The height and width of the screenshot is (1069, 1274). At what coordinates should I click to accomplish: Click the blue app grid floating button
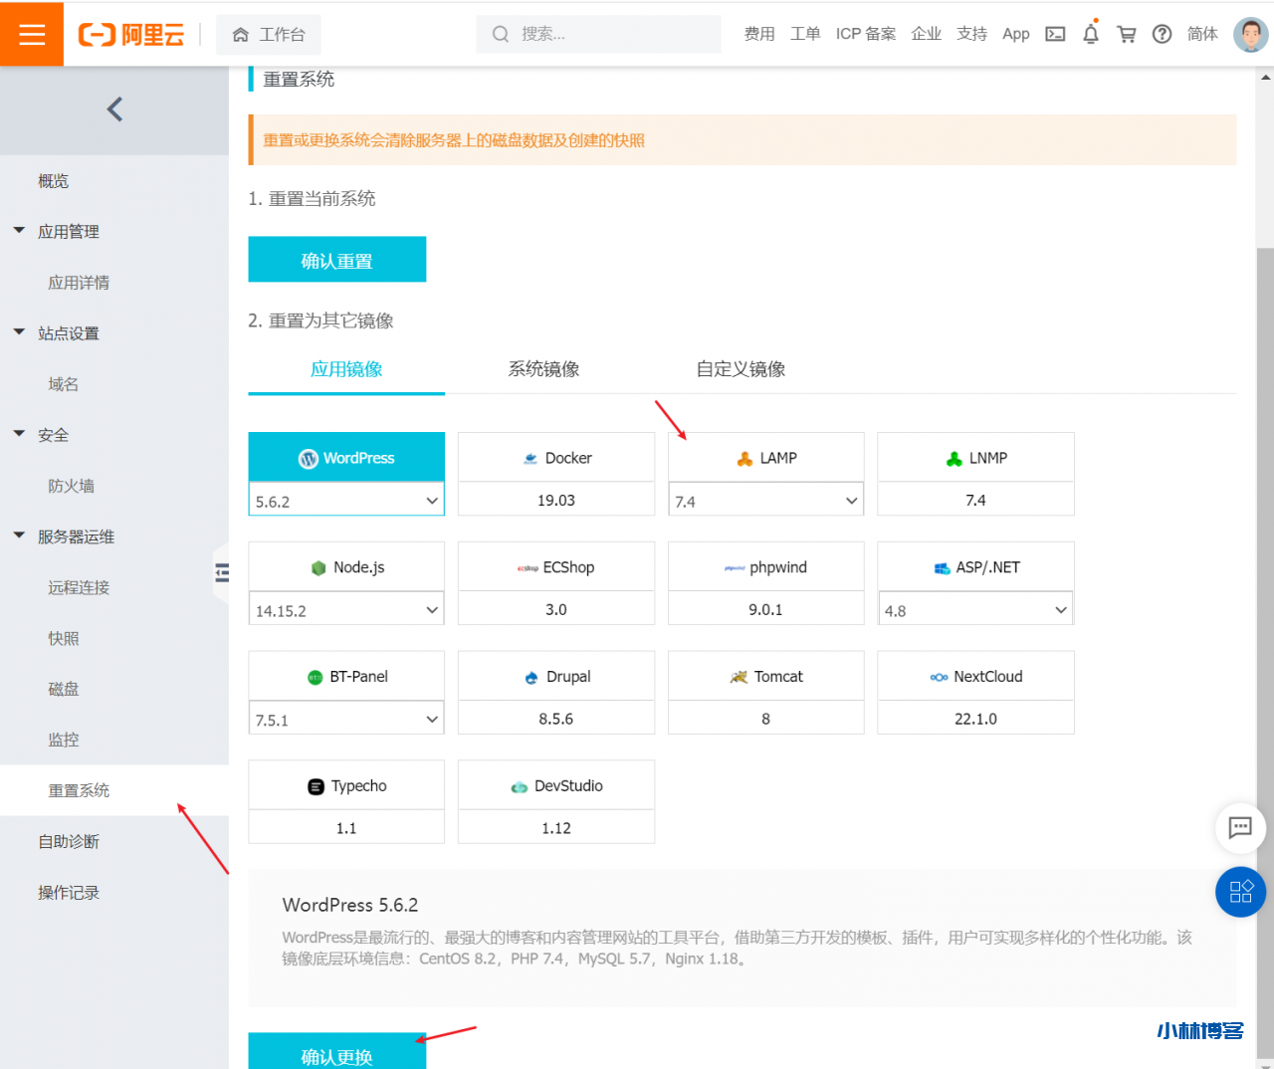1240,892
